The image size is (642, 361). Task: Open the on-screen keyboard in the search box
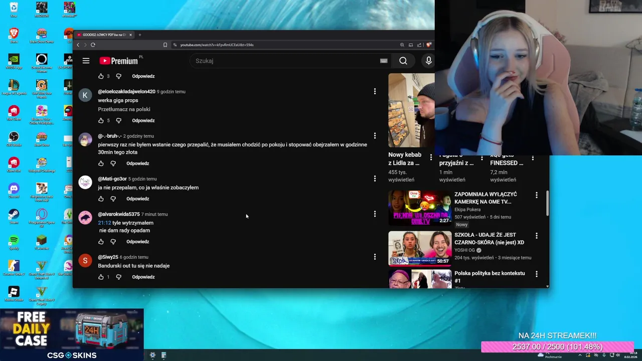pyautogui.click(x=384, y=61)
